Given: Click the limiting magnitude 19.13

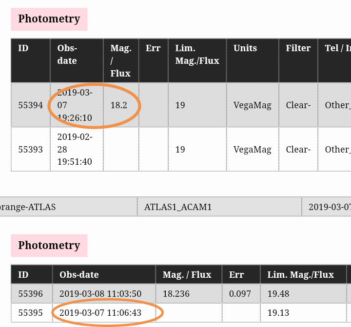Looking at the screenshot, I should 277,313.
